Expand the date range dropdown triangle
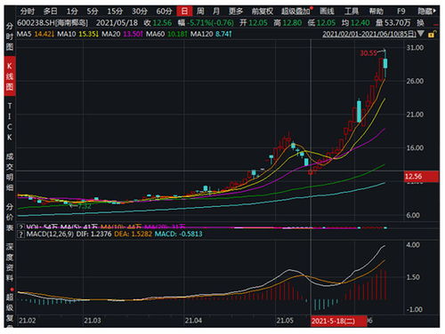 click(x=421, y=34)
